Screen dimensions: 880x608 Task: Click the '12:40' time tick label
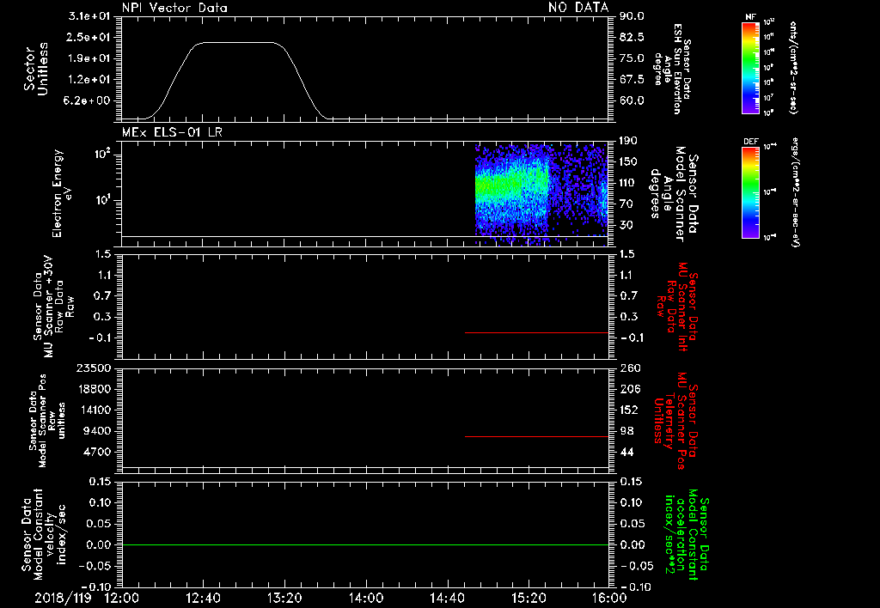coord(203,598)
